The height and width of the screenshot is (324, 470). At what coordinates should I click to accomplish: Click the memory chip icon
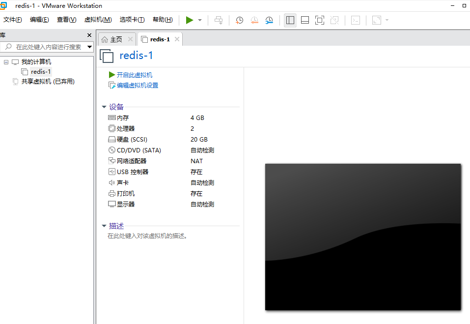tap(112, 118)
